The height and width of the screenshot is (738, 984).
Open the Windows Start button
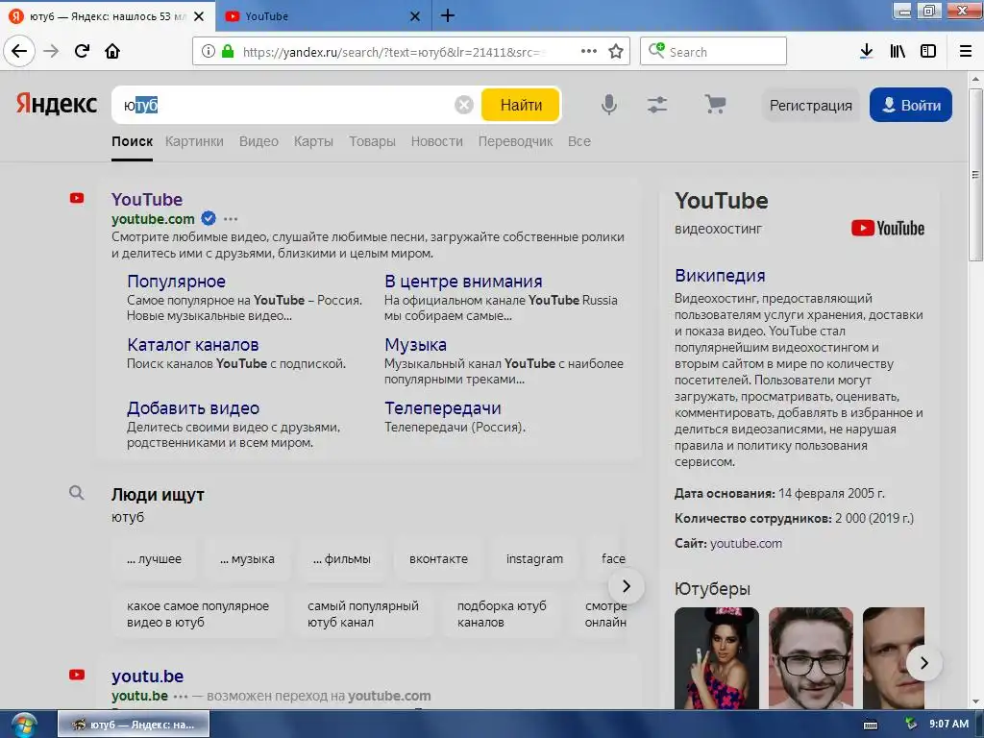click(23, 725)
